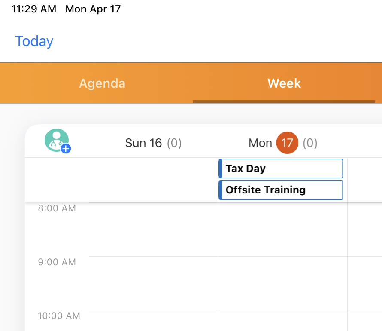Go to Today in the calendar
Screen dimensions: 382x331
(x=34, y=41)
